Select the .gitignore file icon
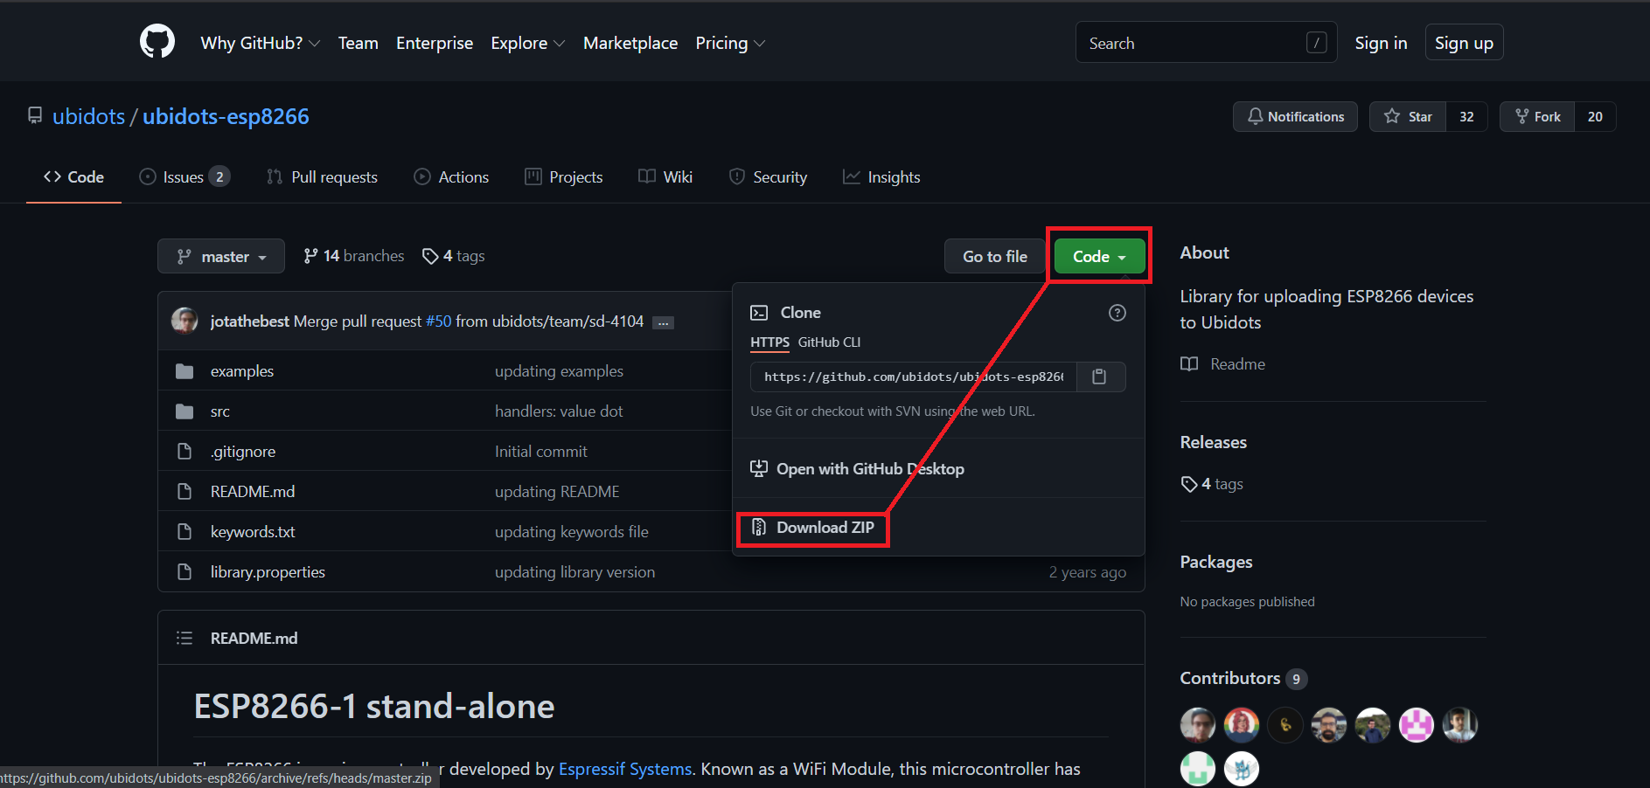The height and width of the screenshot is (788, 1650). [184, 452]
